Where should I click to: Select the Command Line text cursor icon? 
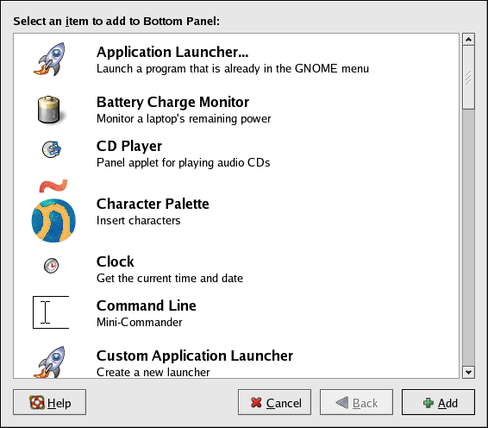51,312
